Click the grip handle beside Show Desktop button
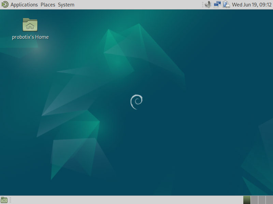The width and height of the screenshot is (273, 204). 10,200
